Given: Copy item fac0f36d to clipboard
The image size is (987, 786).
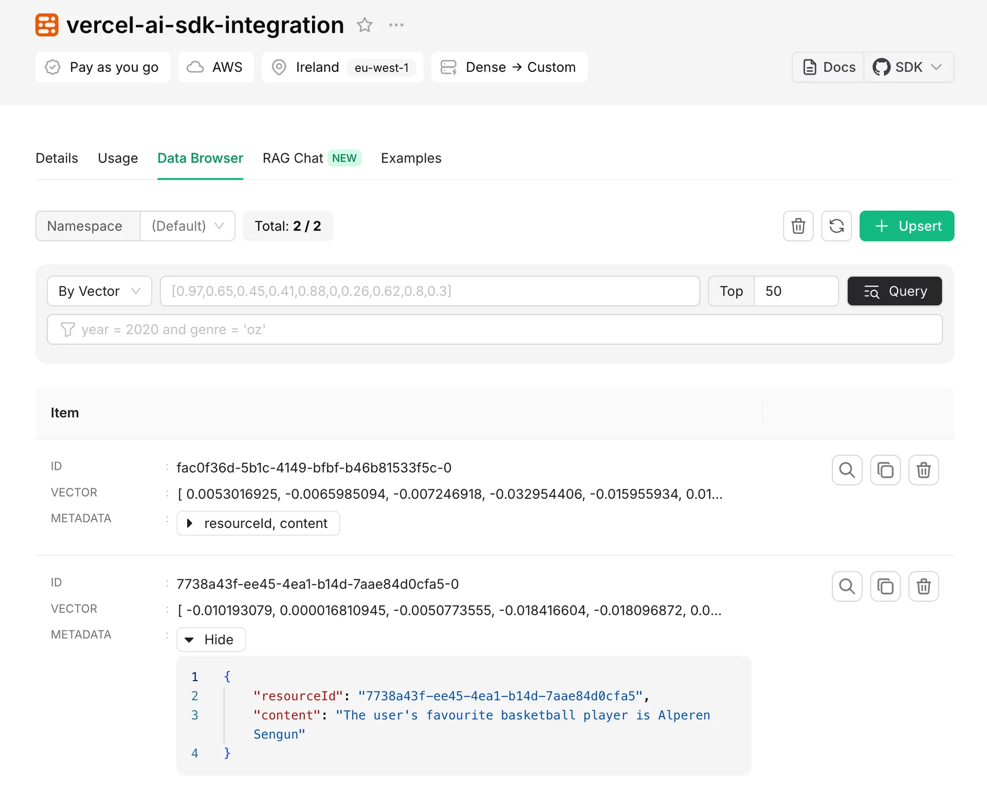Looking at the screenshot, I should 885,470.
